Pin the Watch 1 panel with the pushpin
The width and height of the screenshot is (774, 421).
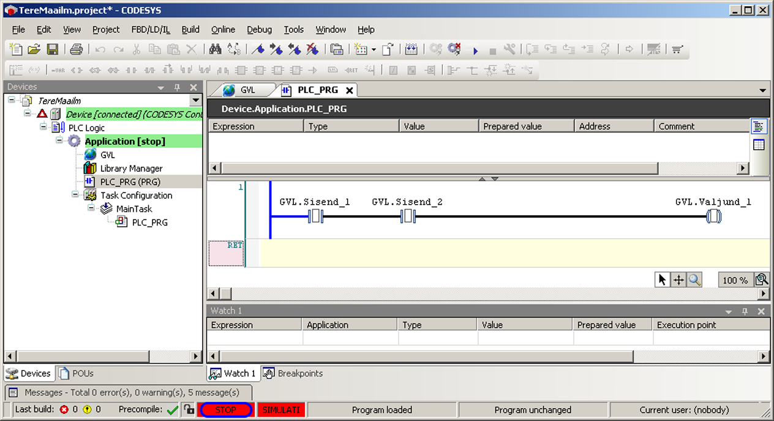(745, 311)
